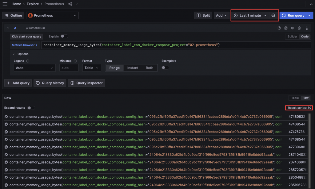Copy the raw result row valued 47730688
The image size is (315, 189).
(x=6, y=147)
